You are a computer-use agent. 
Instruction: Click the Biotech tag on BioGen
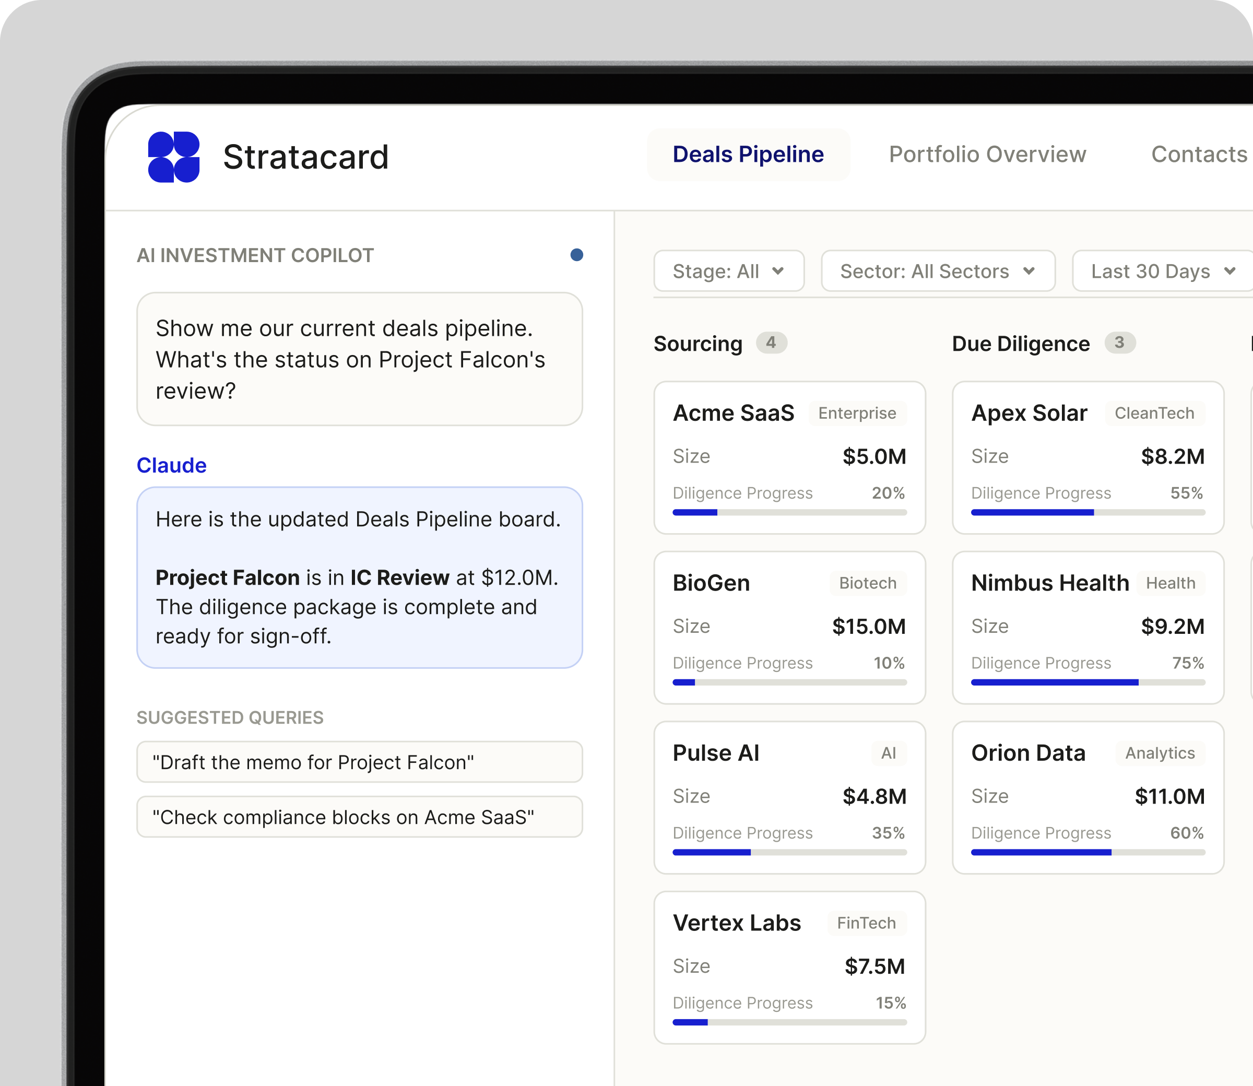coord(868,583)
